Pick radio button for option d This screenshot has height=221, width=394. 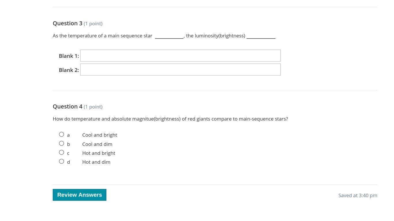click(x=61, y=161)
